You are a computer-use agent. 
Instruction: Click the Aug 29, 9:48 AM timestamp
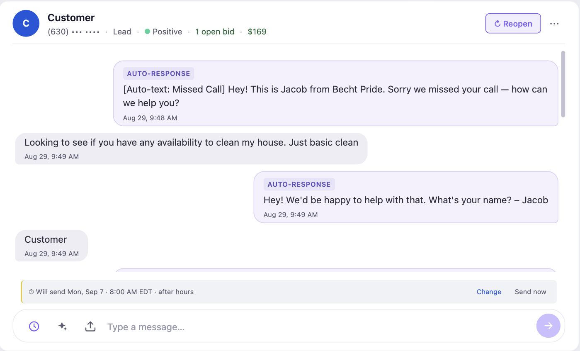pyautogui.click(x=150, y=118)
